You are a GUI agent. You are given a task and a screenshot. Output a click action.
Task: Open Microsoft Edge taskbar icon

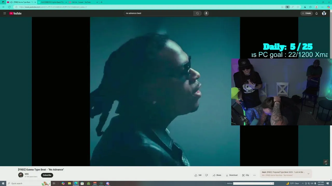coord(76,183)
